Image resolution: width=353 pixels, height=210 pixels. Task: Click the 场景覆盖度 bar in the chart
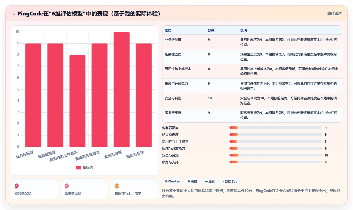(x=55, y=95)
